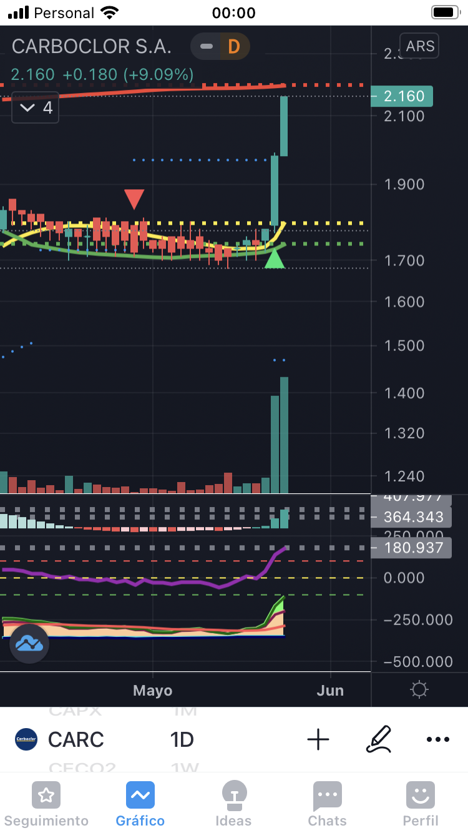Image resolution: width=468 pixels, height=833 pixels.
Task: Expand the indicator legend showing 4
Action: (x=36, y=107)
